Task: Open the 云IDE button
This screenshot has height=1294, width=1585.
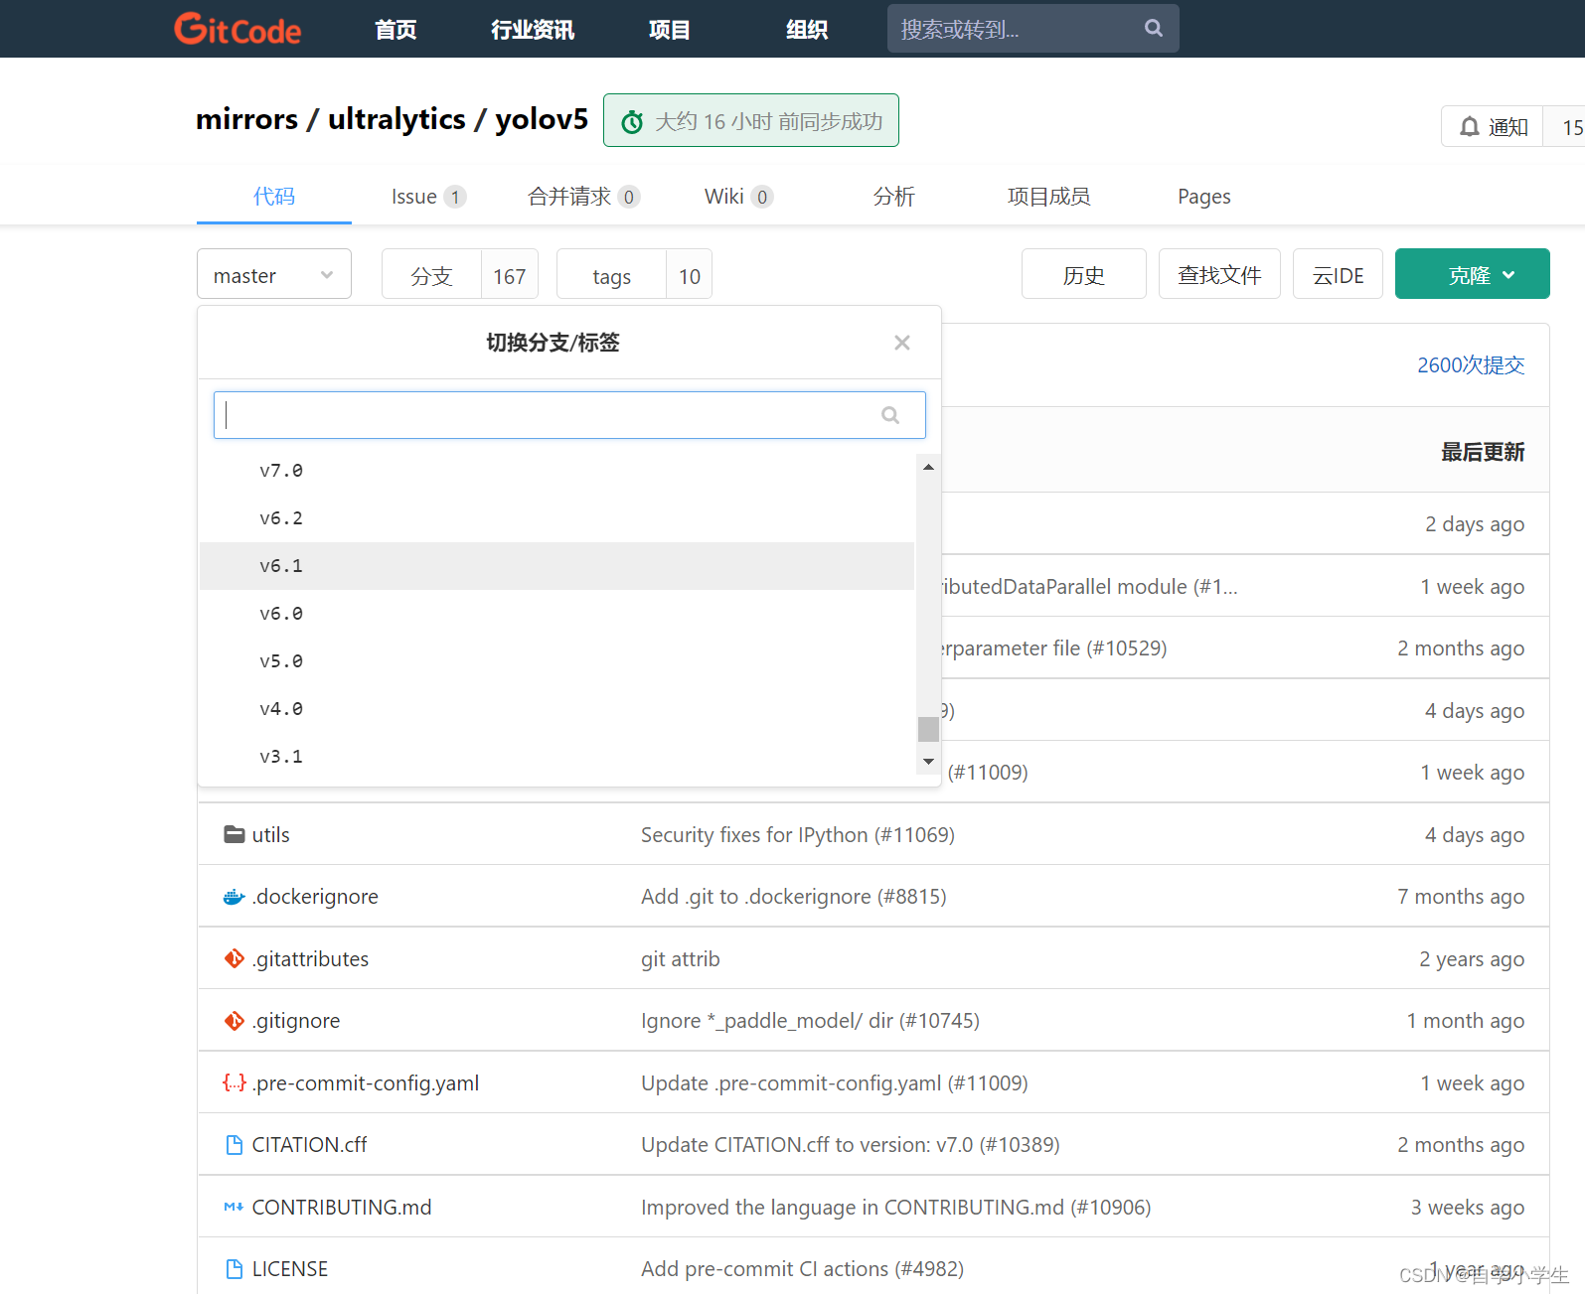Action: pos(1338,274)
